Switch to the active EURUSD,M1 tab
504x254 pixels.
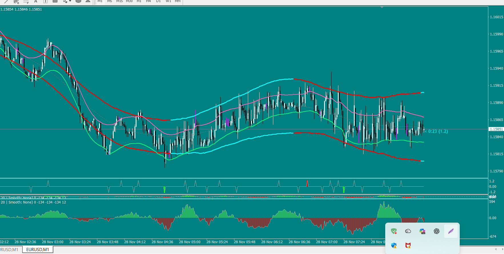[38, 250]
